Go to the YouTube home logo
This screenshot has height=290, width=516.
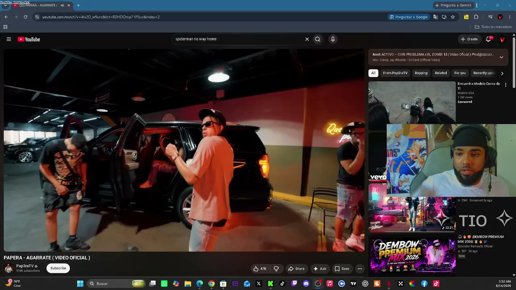pos(29,39)
